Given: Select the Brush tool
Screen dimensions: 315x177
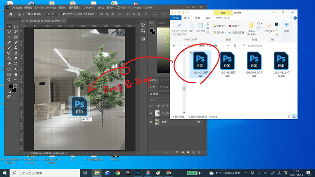Looking at the screenshot, I should (x=9, y=48).
